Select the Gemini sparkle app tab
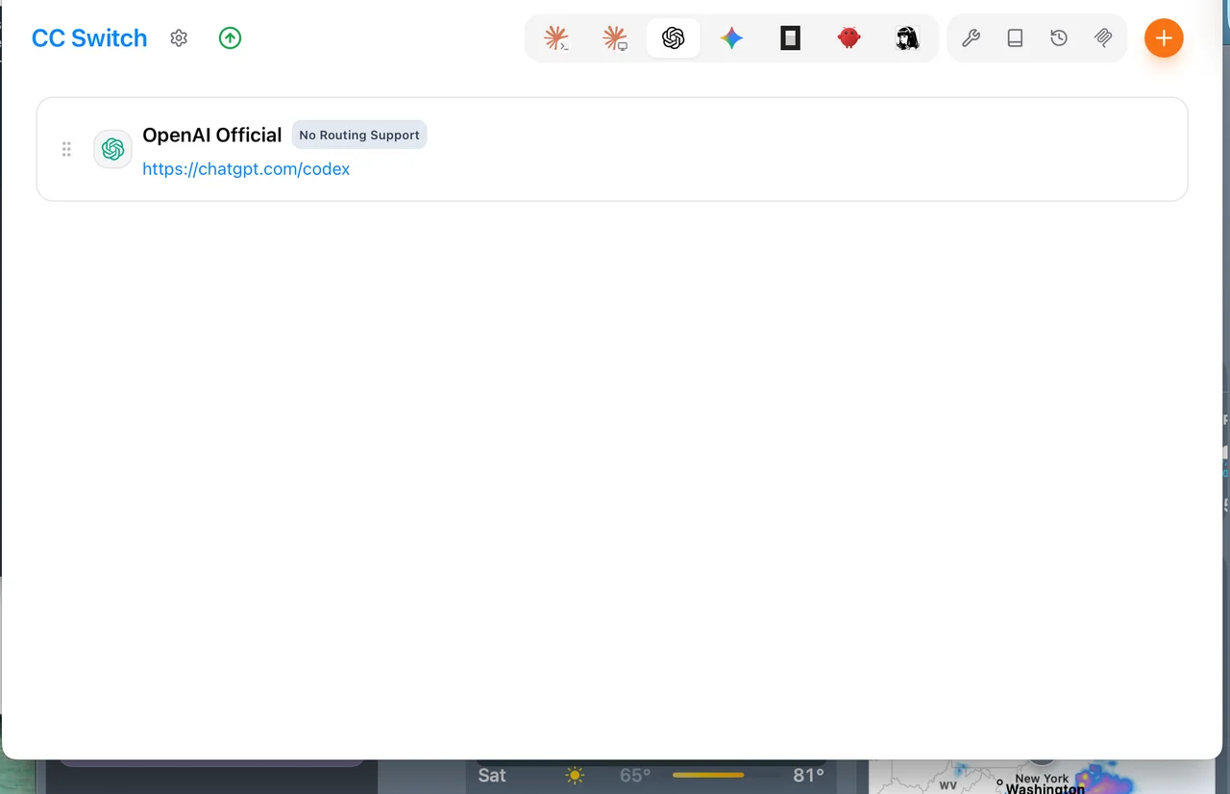1230x794 pixels. pyautogui.click(x=732, y=38)
